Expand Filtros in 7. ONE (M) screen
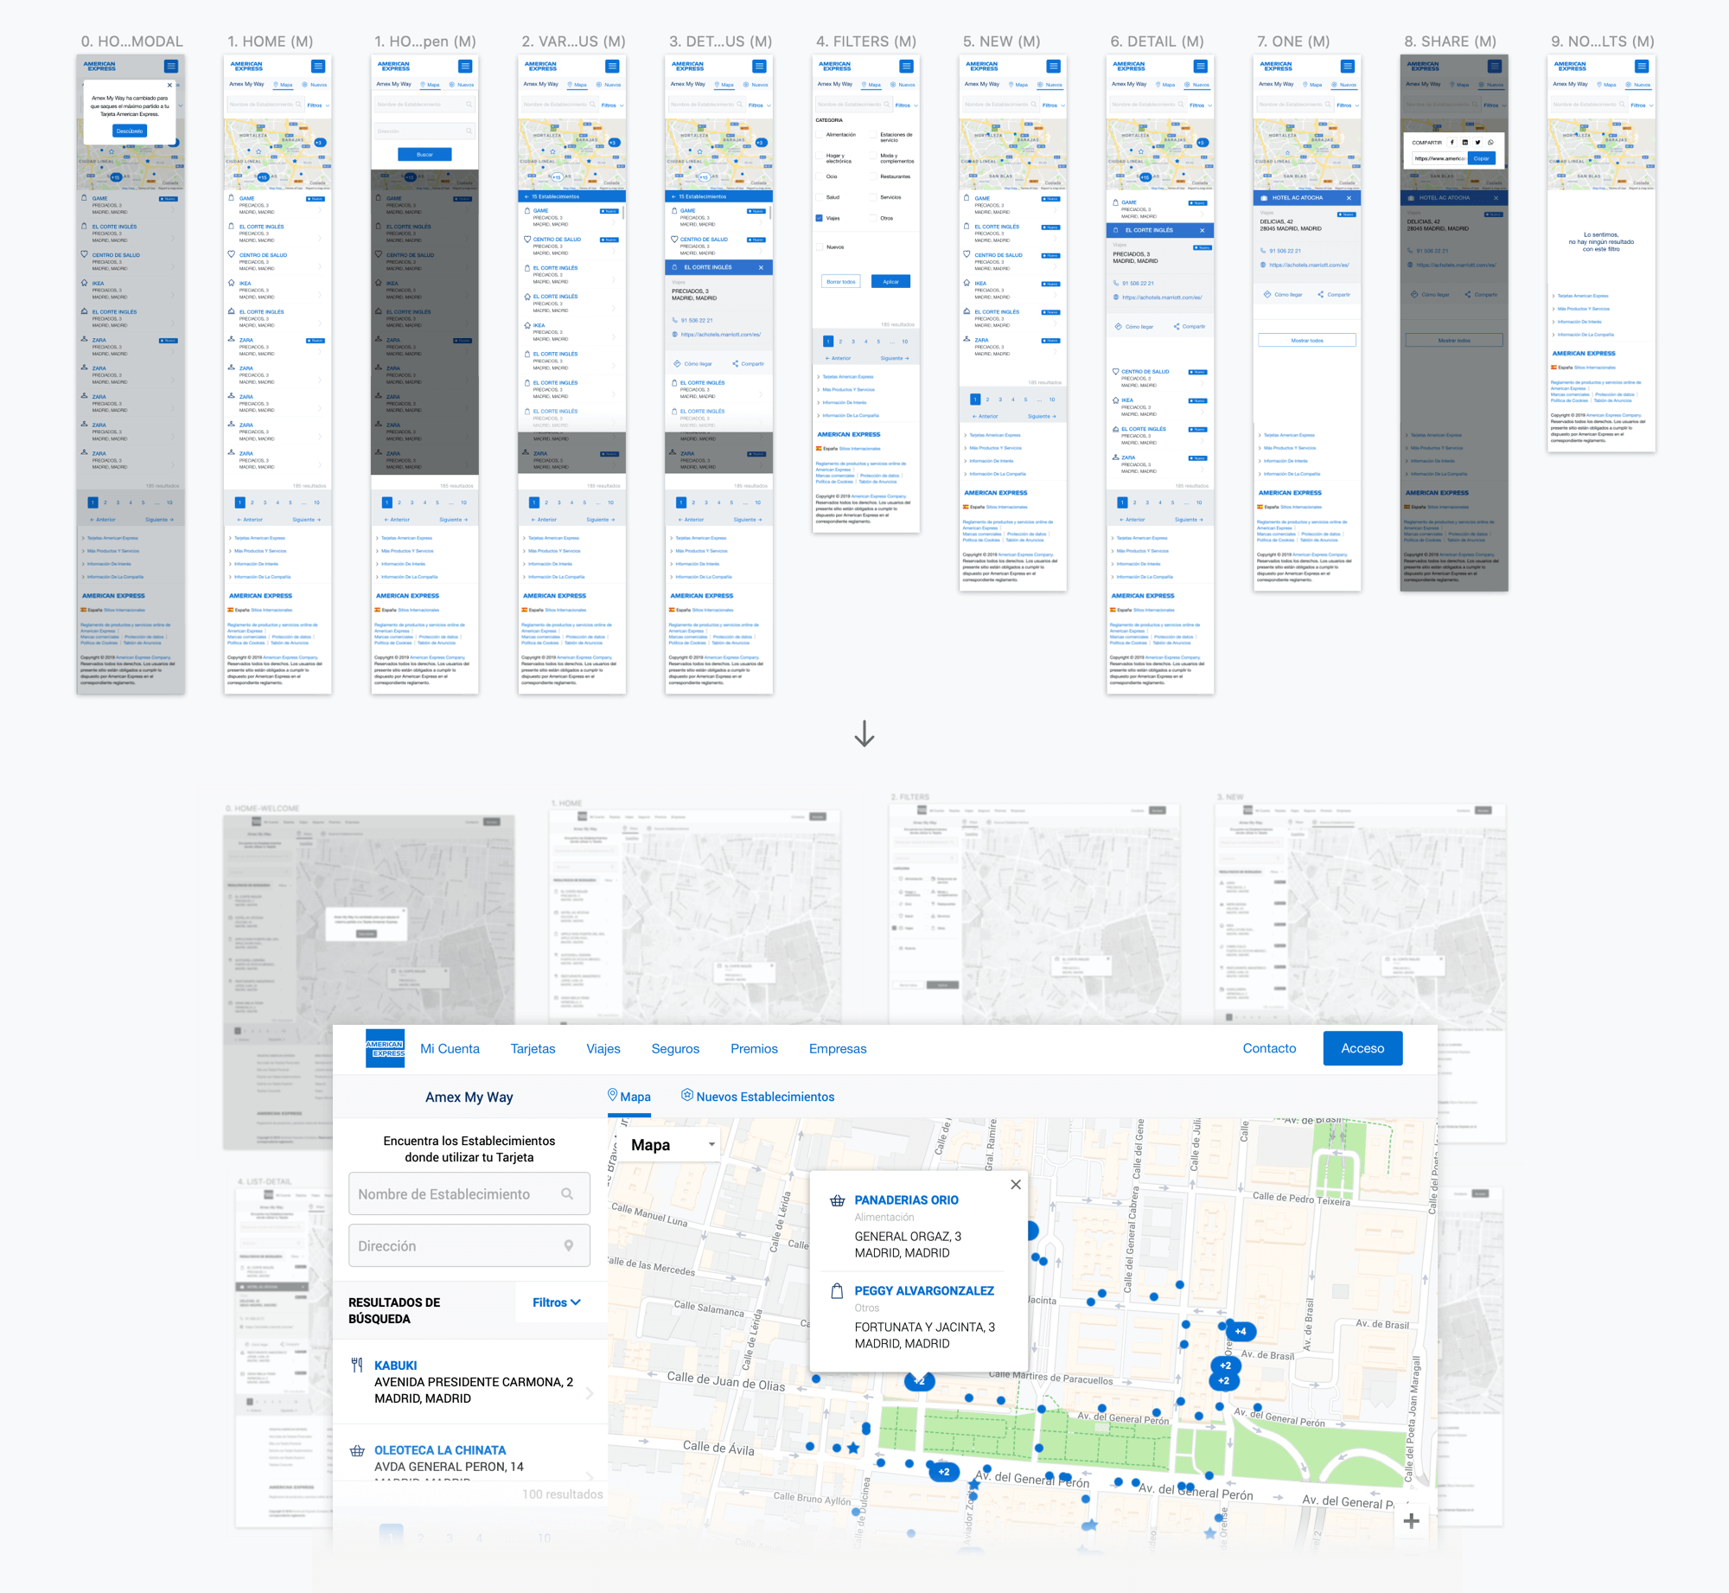 coord(1347,106)
